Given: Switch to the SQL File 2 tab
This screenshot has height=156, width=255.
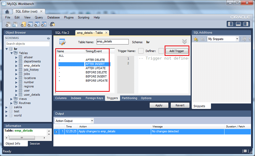Looking at the screenshot, I should point(62,32).
